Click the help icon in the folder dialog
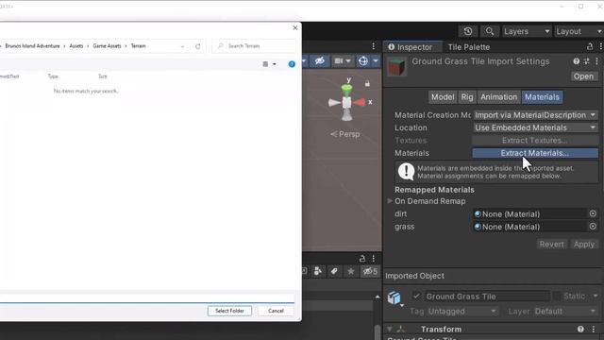Screen dimensions: 604x340 pyautogui.click(x=292, y=64)
